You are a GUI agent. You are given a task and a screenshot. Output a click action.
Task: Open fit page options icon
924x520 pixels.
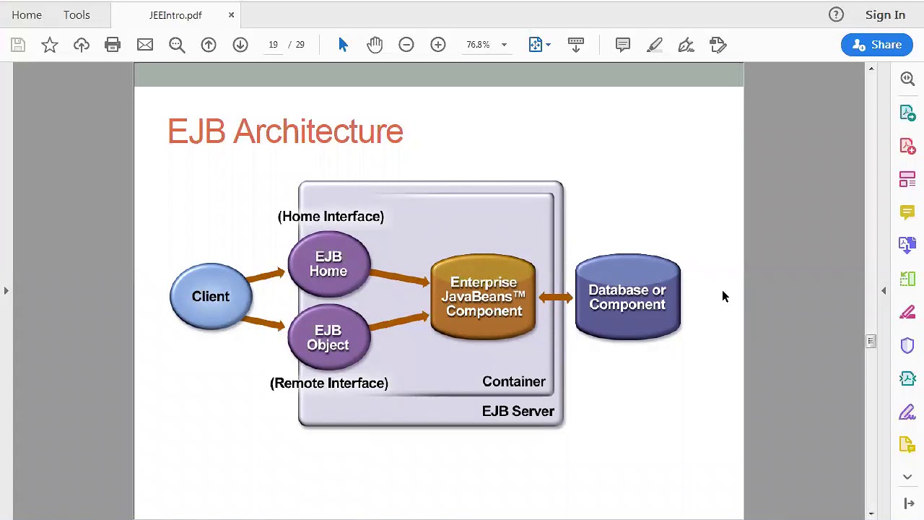[539, 45]
